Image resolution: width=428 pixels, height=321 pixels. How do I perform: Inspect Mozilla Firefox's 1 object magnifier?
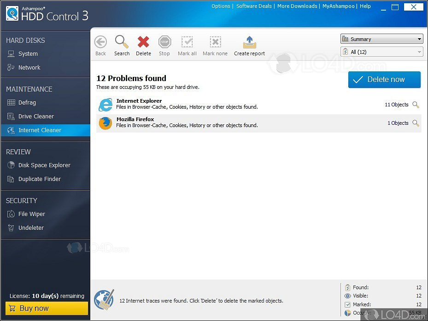tap(416, 123)
